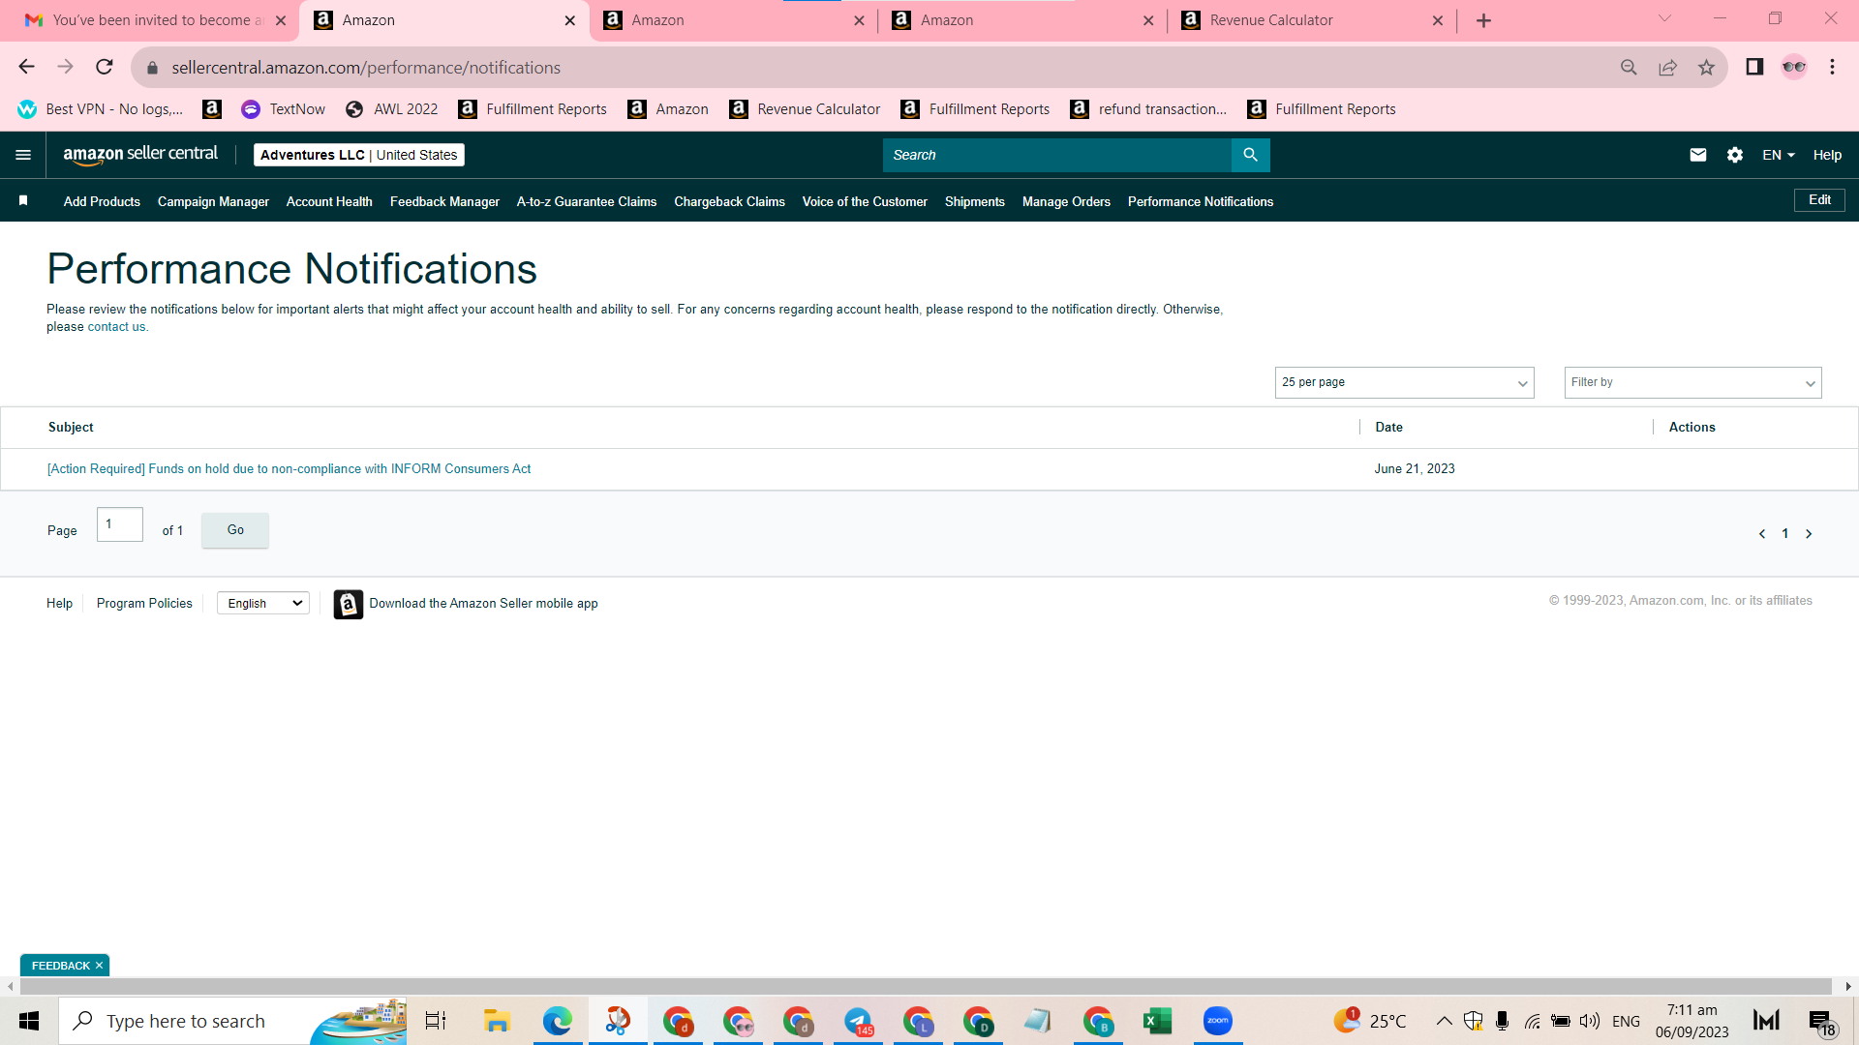
Task: Open the EN language dropdown
Action: click(x=1778, y=155)
